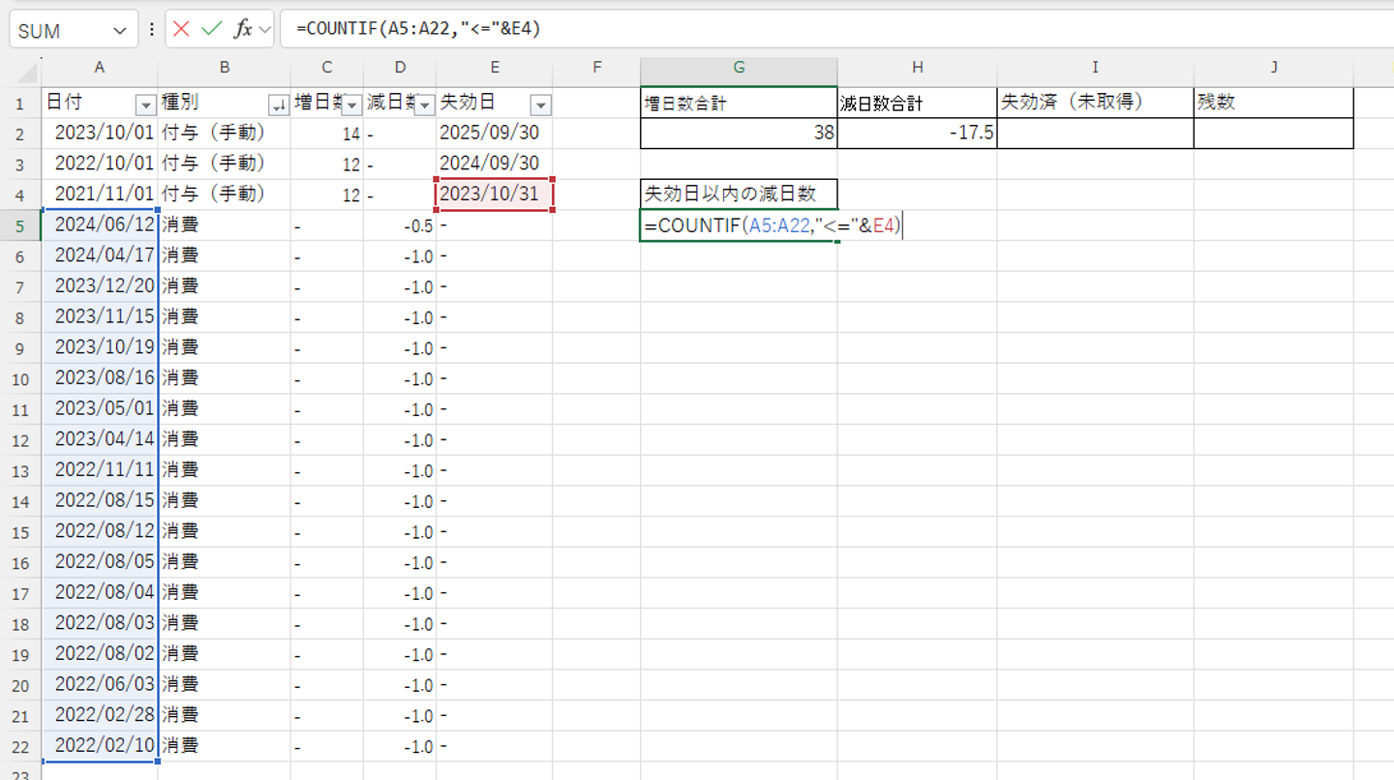Click the date cell 2022/02/28

(x=100, y=717)
